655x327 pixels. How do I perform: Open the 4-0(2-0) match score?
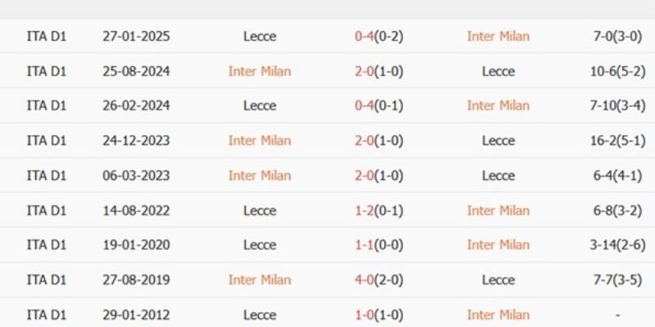(x=378, y=280)
